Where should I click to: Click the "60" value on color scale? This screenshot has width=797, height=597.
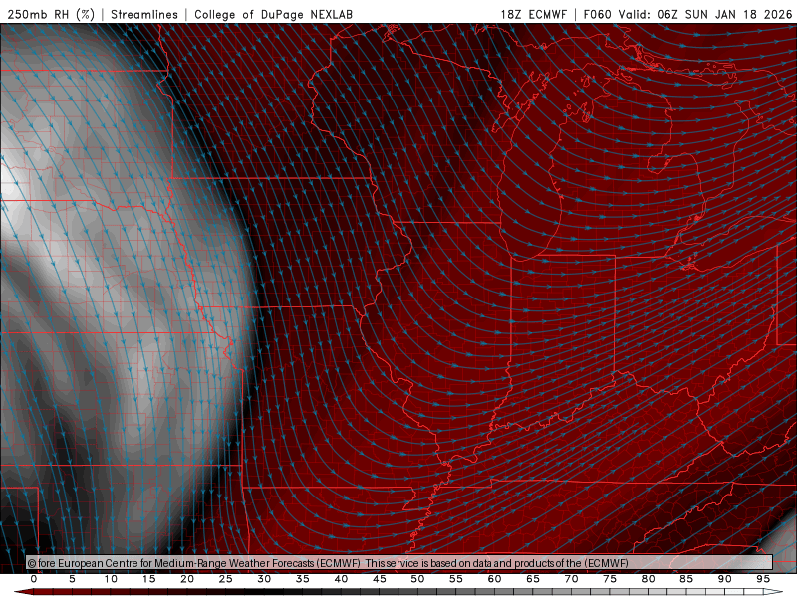pos(494,579)
